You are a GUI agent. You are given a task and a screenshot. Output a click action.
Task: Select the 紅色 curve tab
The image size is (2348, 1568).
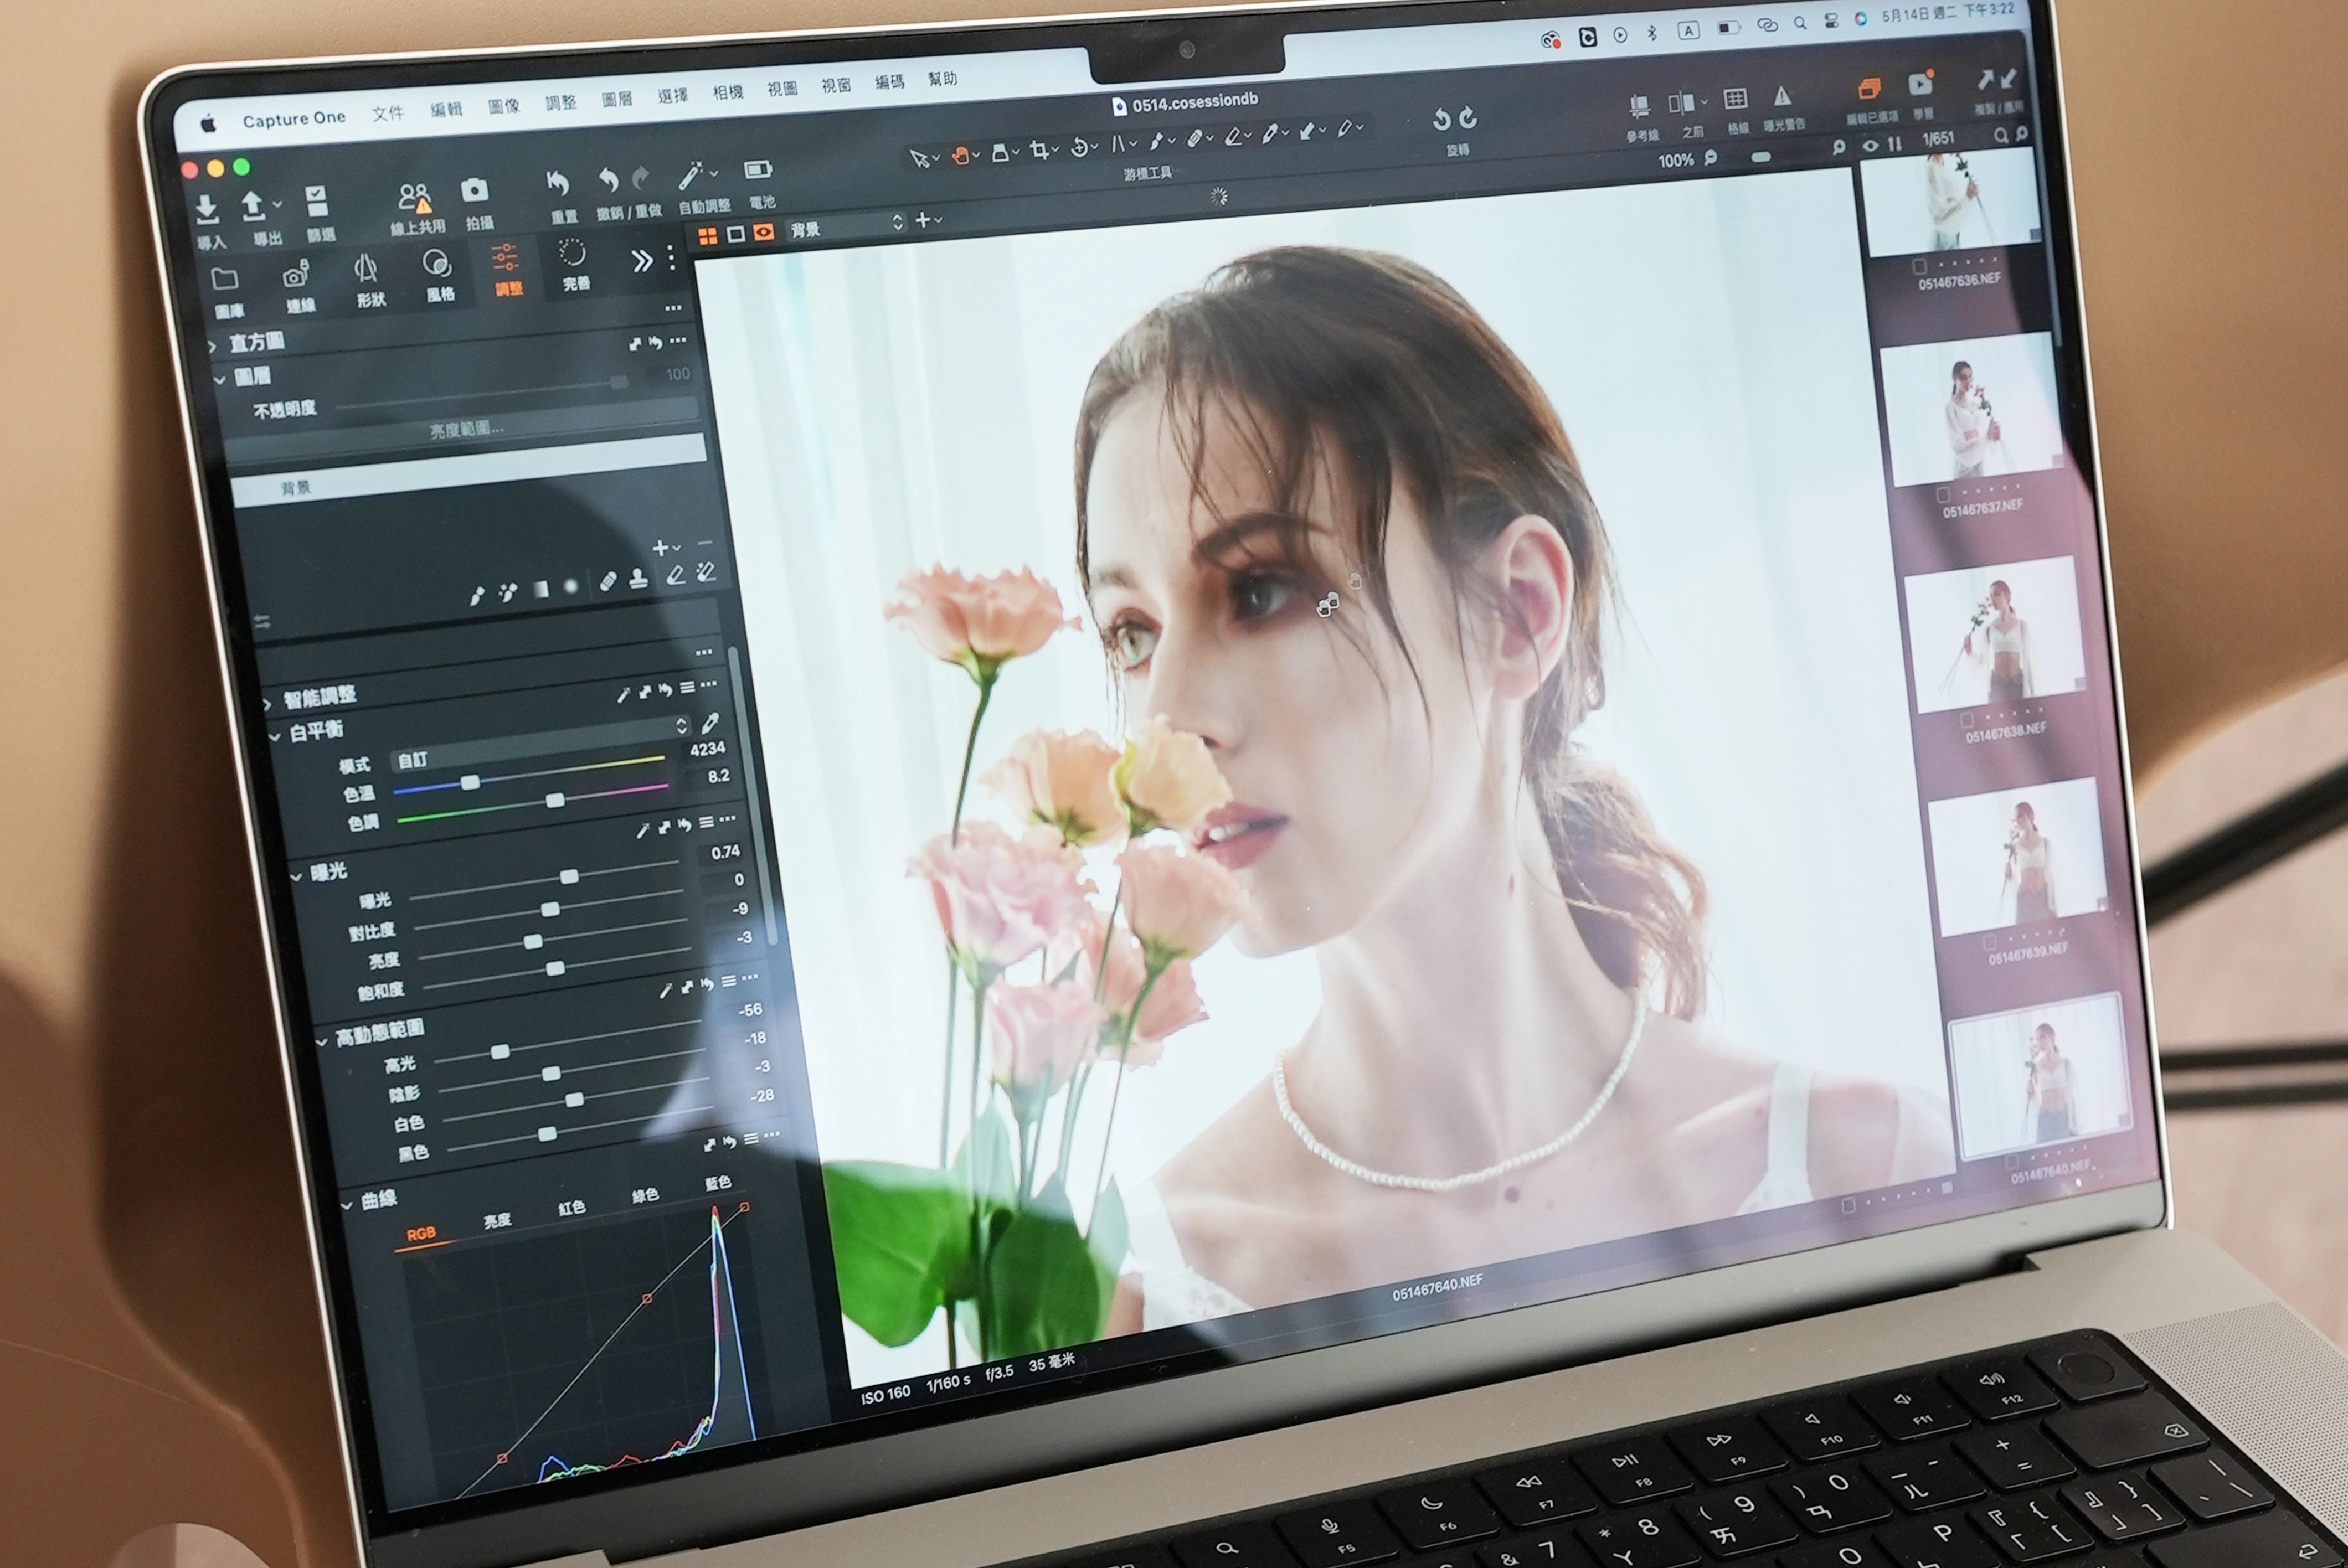[571, 1207]
